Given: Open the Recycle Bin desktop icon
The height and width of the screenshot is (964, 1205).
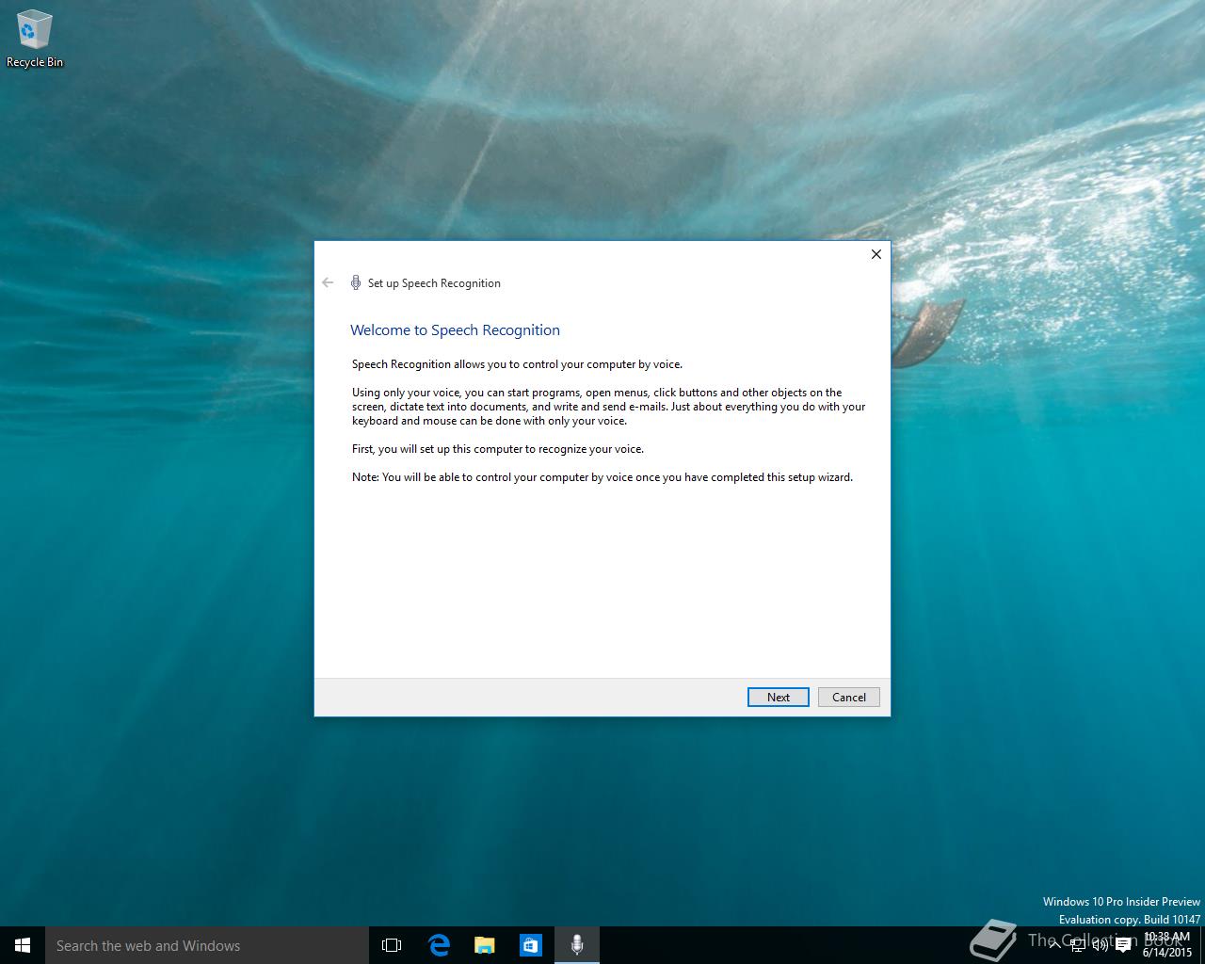Looking at the screenshot, I should click(x=35, y=40).
